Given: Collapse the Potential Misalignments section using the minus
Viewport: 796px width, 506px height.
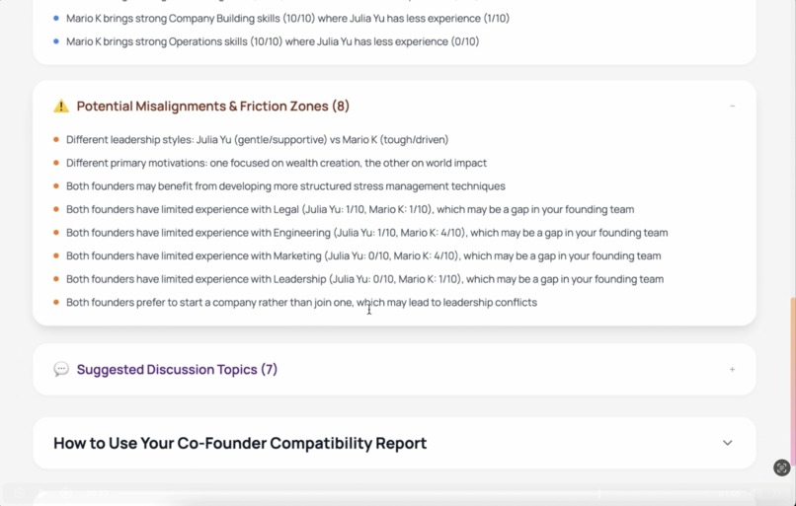Looking at the screenshot, I should click(732, 106).
